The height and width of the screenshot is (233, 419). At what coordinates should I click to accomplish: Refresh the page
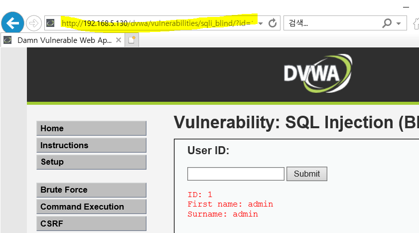coord(273,23)
